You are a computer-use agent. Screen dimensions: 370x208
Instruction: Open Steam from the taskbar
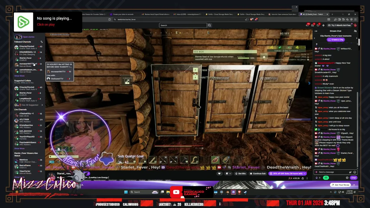pyautogui.click(x=245, y=192)
